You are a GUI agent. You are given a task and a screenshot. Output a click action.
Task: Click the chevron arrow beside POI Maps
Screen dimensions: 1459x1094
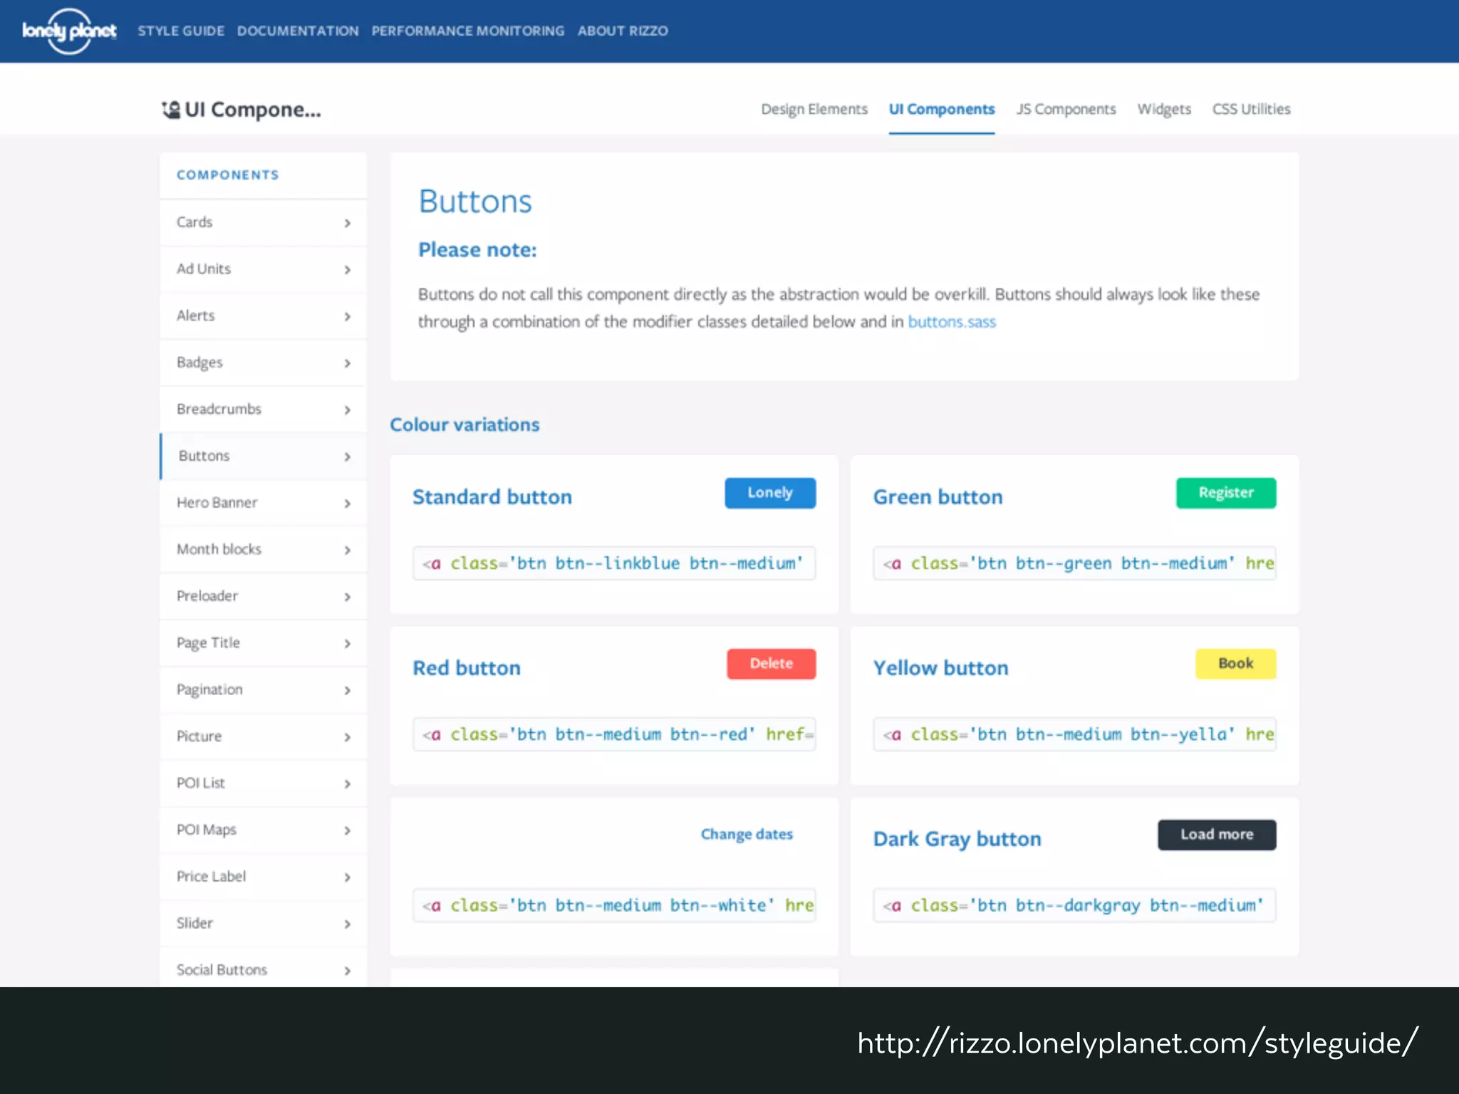pos(347,830)
